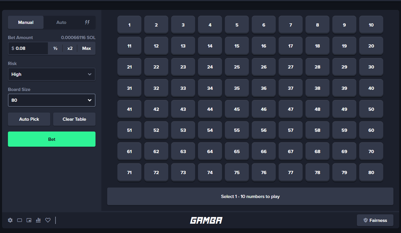Pick number 33 on the board

pos(183,88)
